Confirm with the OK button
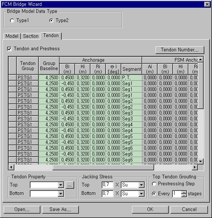 click(x=150, y=210)
